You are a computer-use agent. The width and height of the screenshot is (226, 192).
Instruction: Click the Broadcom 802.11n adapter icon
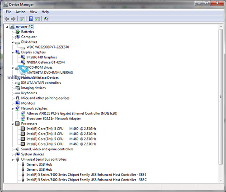[x=23, y=119]
